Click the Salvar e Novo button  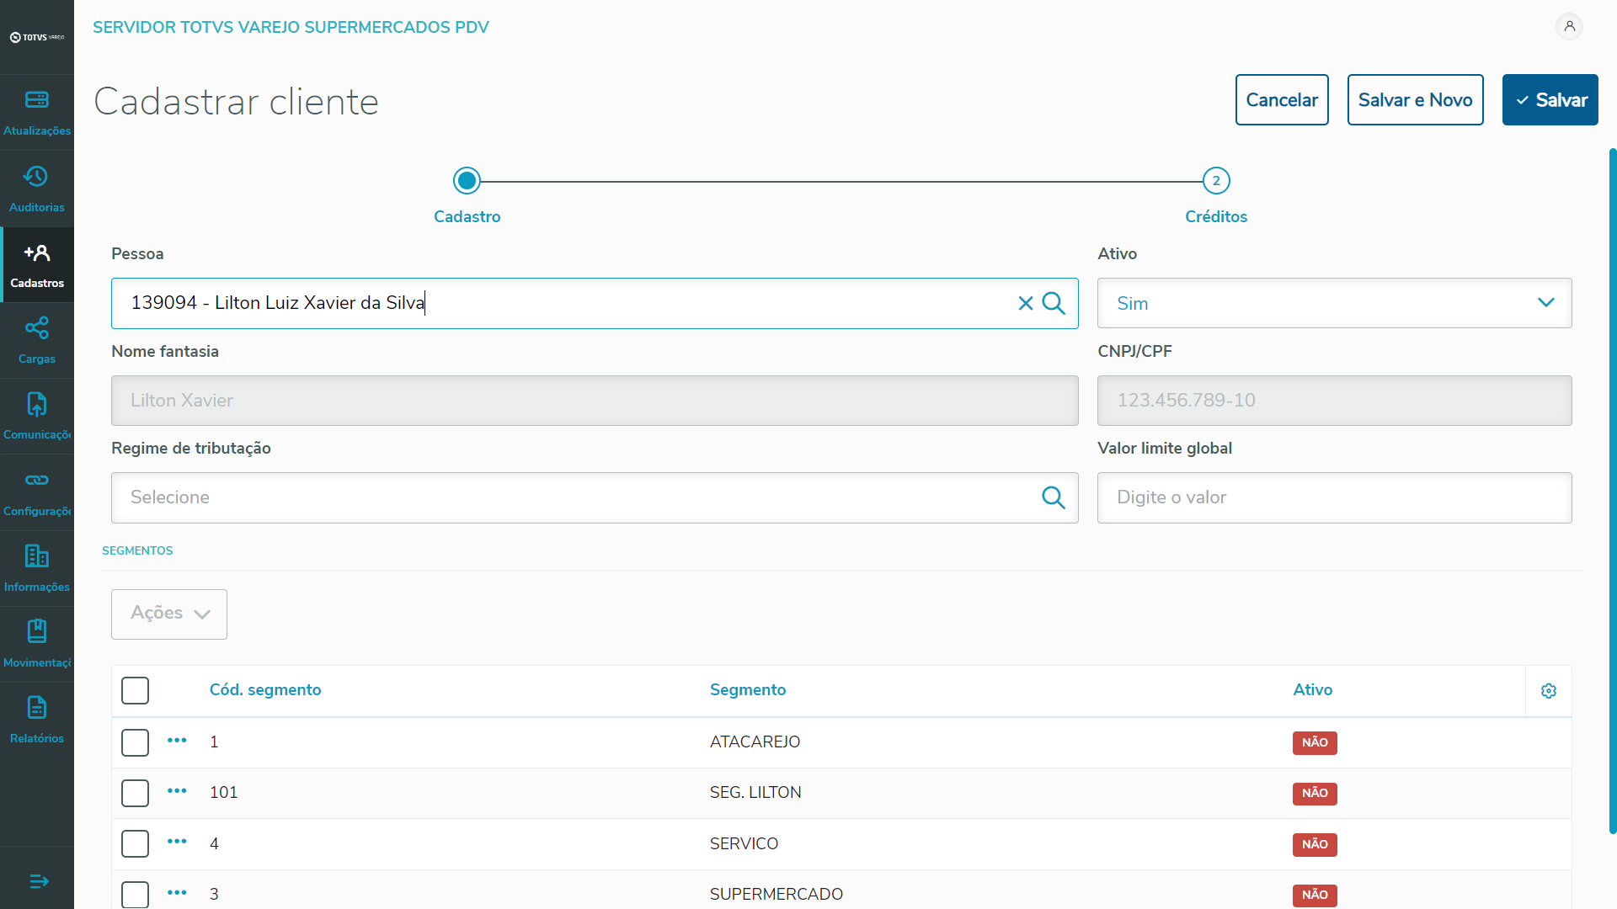1415,100
